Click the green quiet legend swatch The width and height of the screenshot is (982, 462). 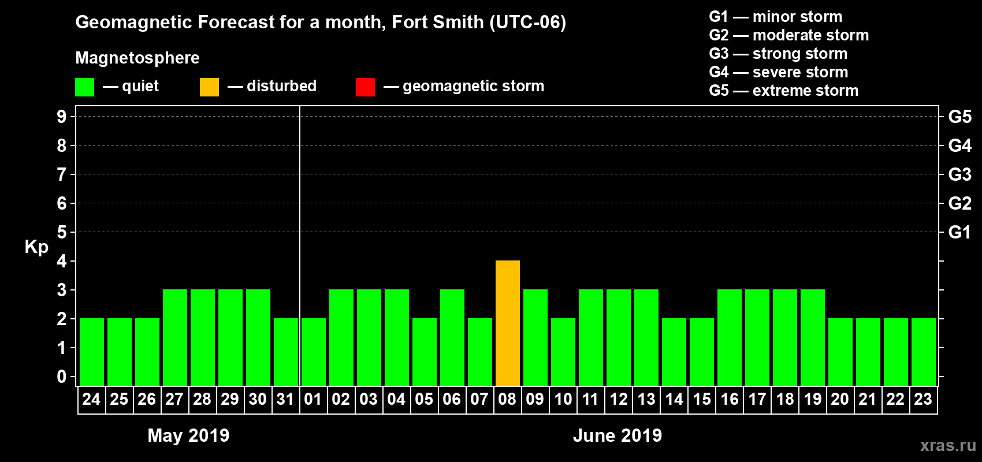coord(84,87)
